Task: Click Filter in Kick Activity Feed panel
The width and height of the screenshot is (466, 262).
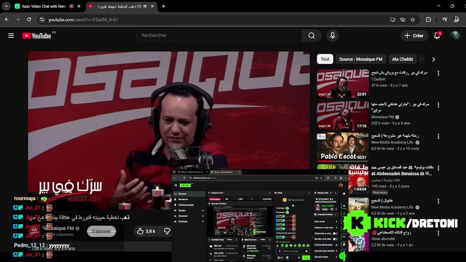Action: 230,239
